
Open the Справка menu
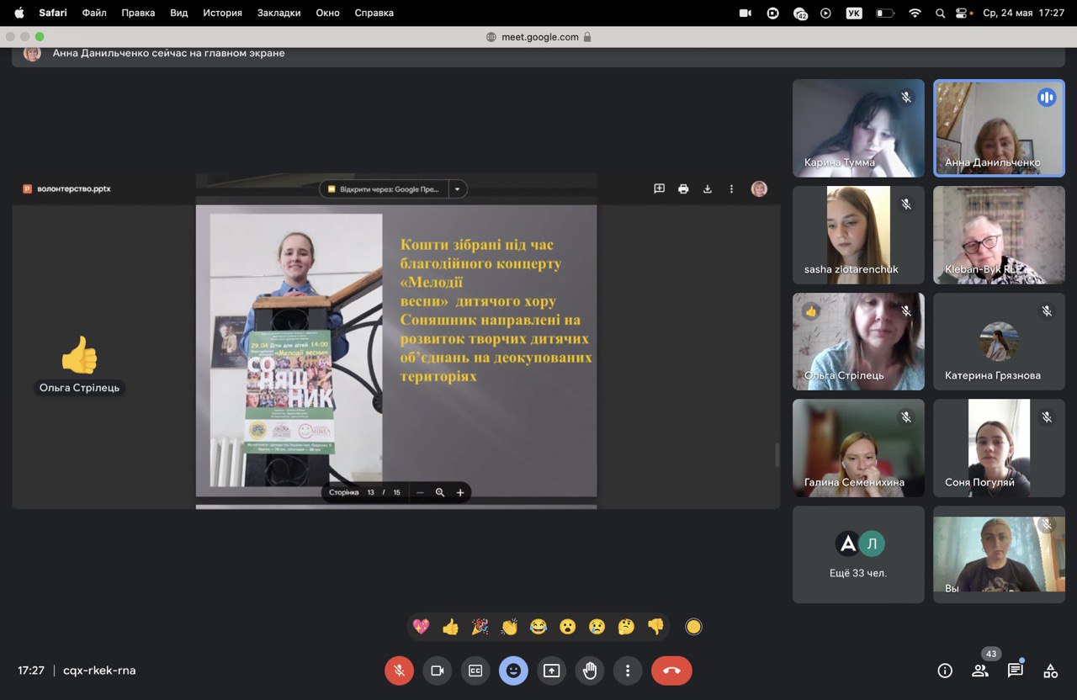[x=374, y=13]
